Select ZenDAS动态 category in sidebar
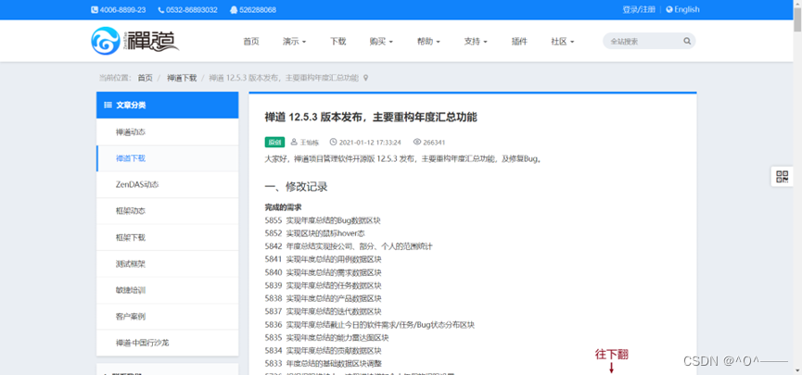Screen dimensions: 802x375 point(167,184)
